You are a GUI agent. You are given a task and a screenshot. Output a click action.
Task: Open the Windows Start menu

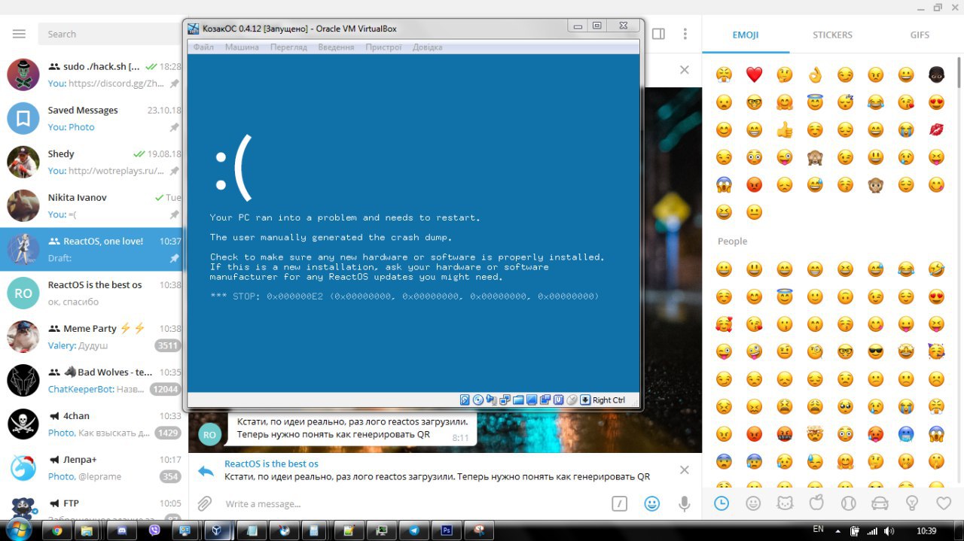tap(18, 530)
